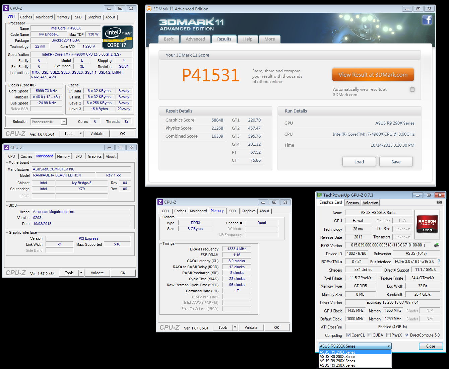Image resolution: width=449 pixels, height=369 pixels.
Task: Click View Result at 3DMark.com button
Action: (x=373, y=74)
